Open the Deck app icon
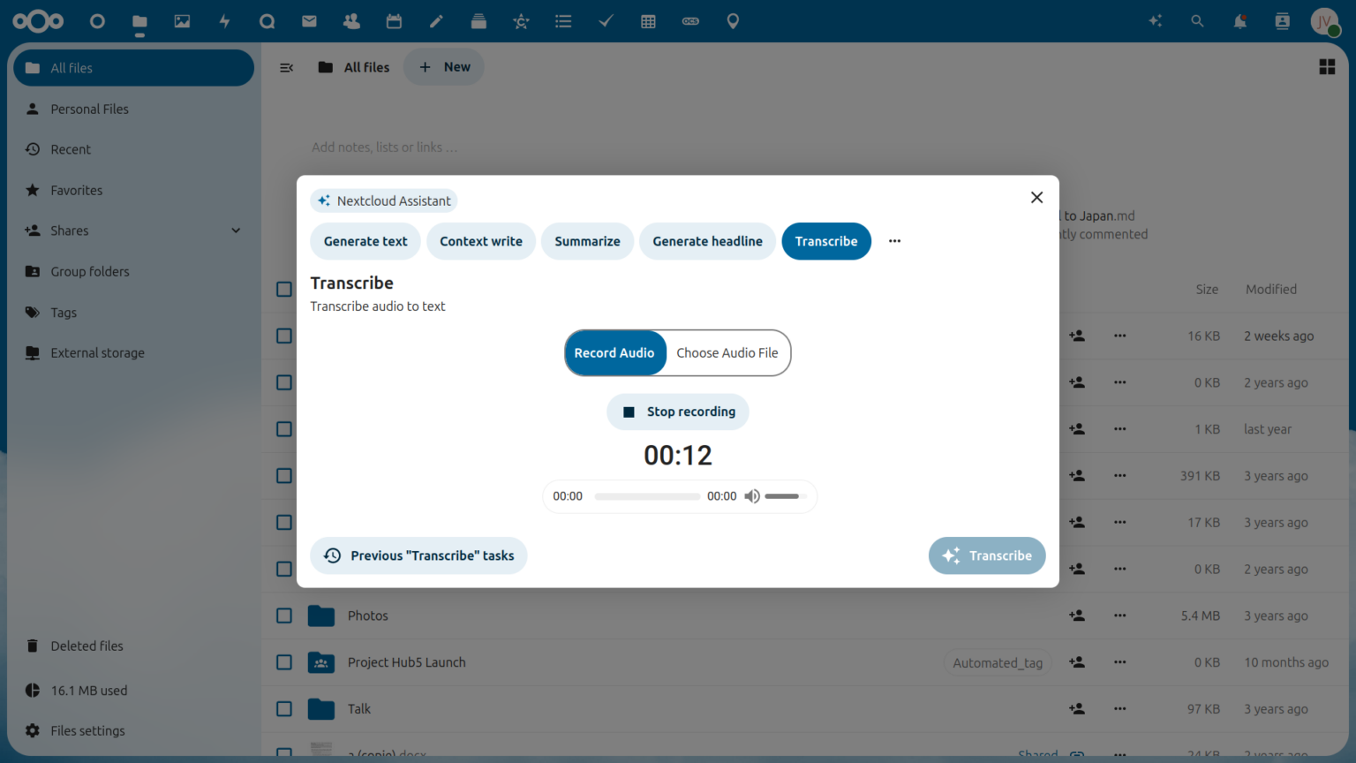 (478, 20)
